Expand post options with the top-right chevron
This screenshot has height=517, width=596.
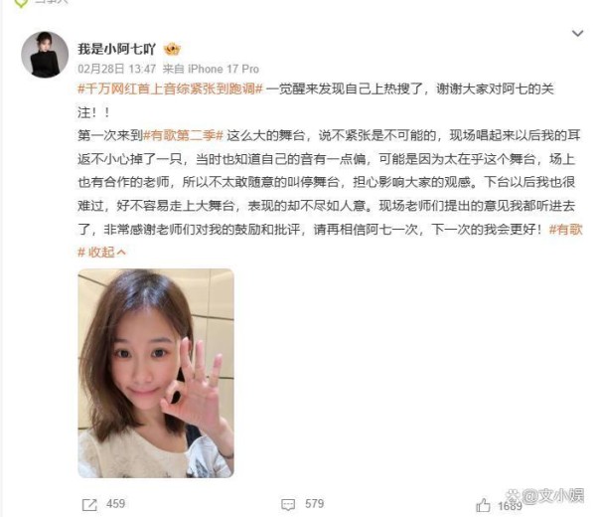coord(577,34)
